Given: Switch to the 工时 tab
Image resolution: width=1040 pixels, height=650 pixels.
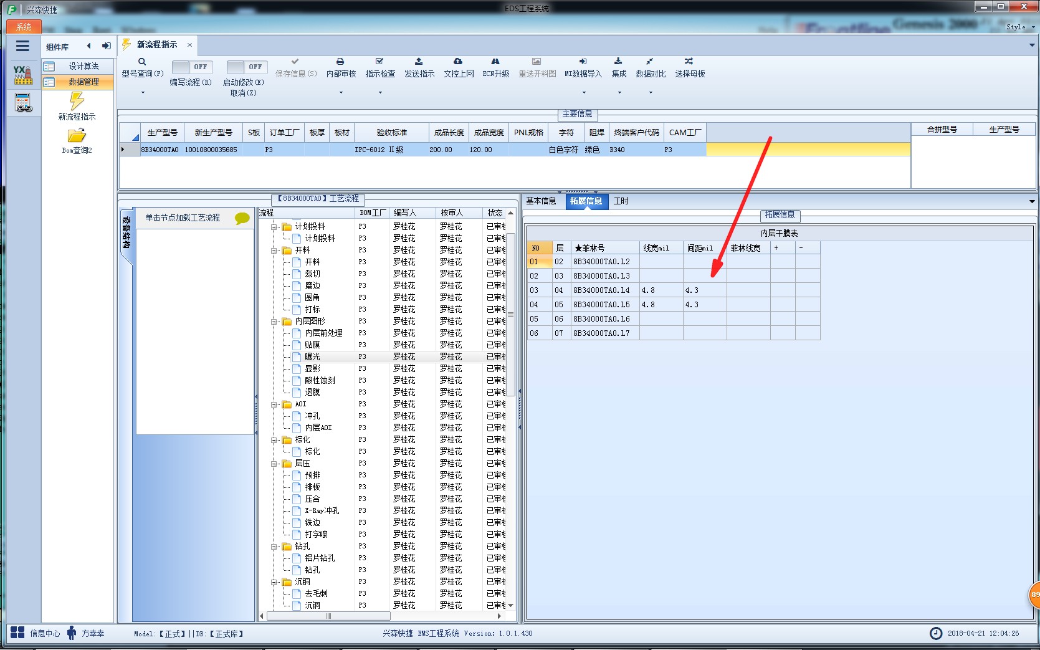Looking at the screenshot, I should 621,201.
